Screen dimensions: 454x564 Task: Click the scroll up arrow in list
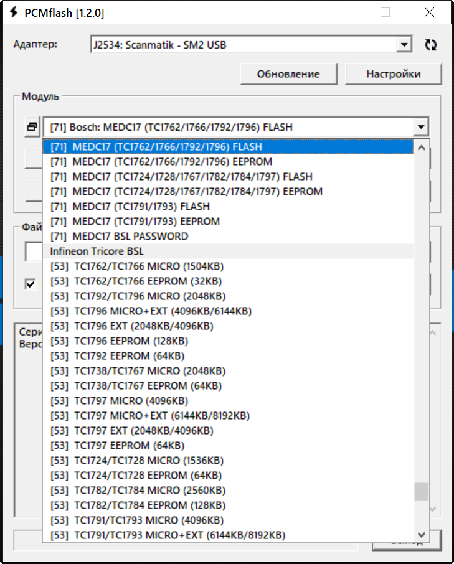pos(422,148)
